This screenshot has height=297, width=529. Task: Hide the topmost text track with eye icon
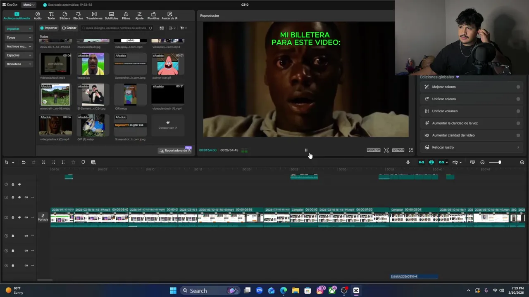[19, 184]
